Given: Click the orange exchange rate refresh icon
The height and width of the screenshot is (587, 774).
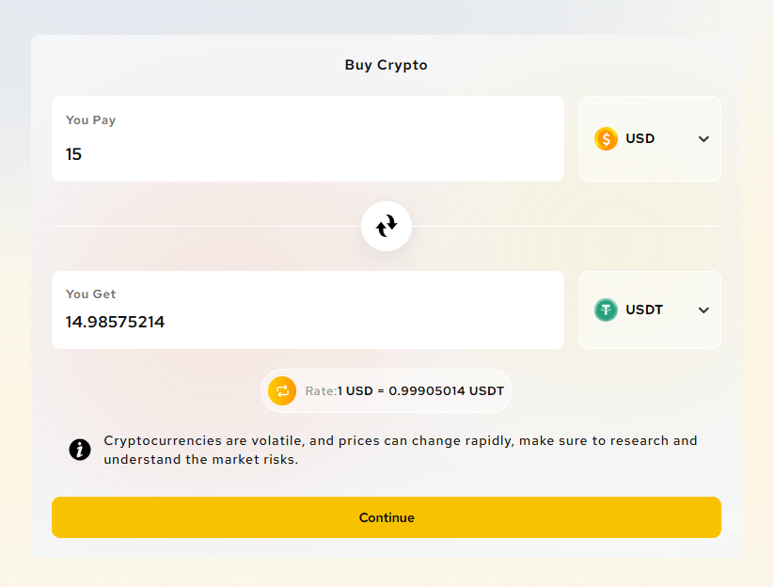Looking at the screenshot, I should [282, 390].
